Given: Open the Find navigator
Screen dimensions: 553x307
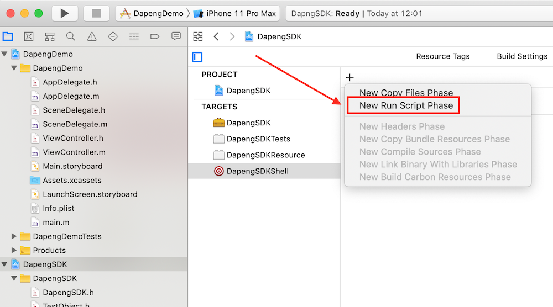Looking at the screenshot, I should (71, 36).
